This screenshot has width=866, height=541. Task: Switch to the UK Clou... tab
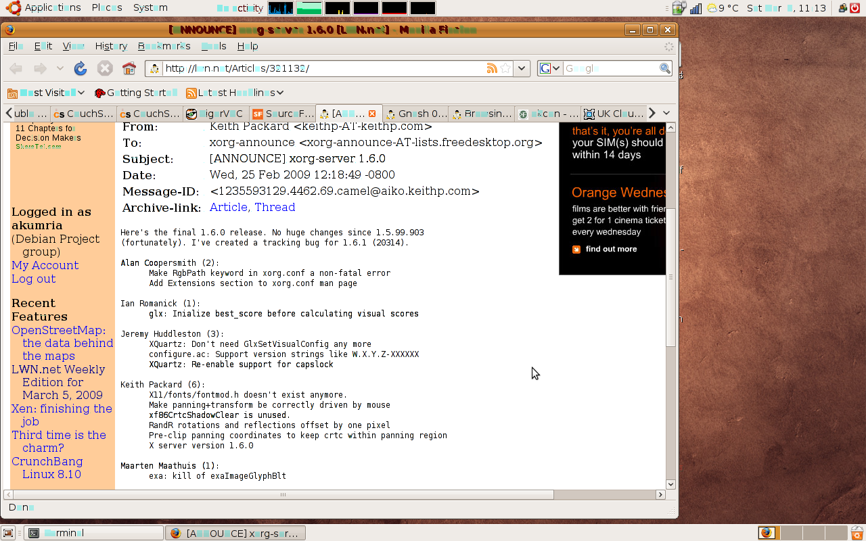tap(613, 114)
